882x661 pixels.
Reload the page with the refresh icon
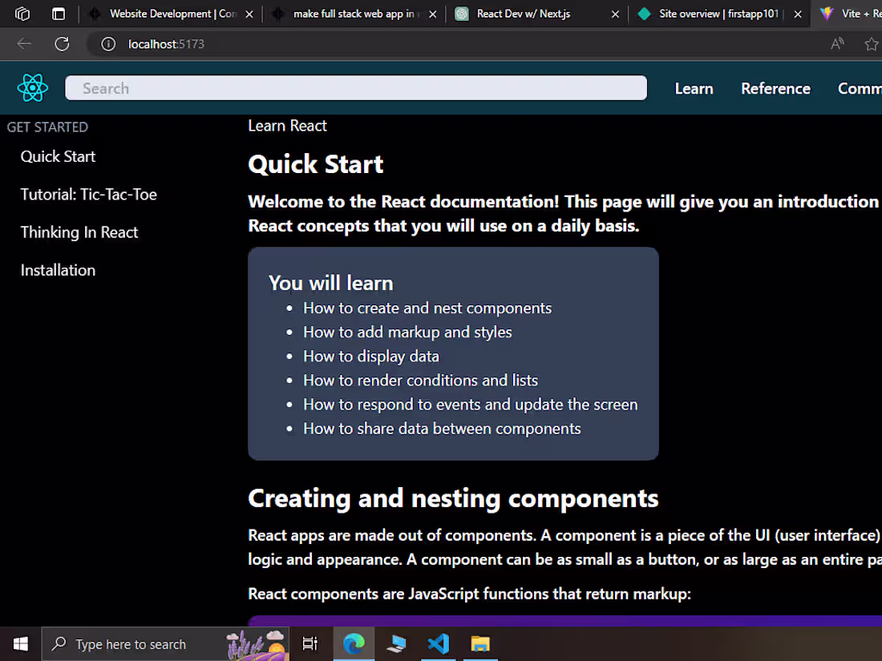pyautogui.click(x=62, y=44)
